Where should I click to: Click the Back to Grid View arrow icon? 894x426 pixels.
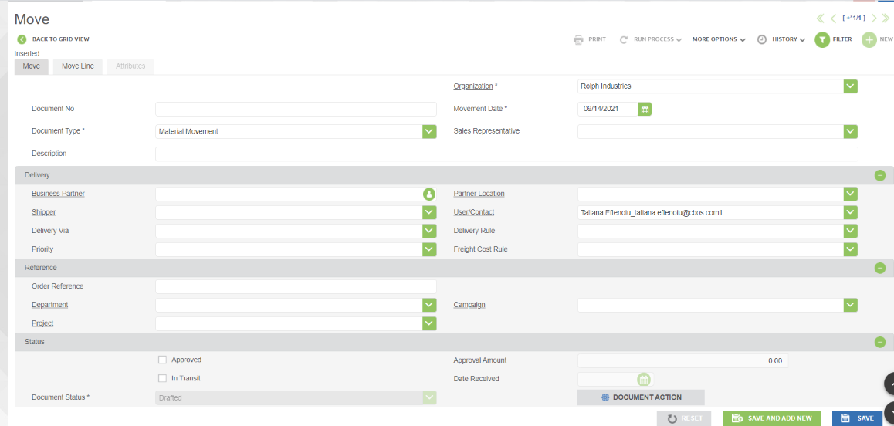(x=22, y=39)
